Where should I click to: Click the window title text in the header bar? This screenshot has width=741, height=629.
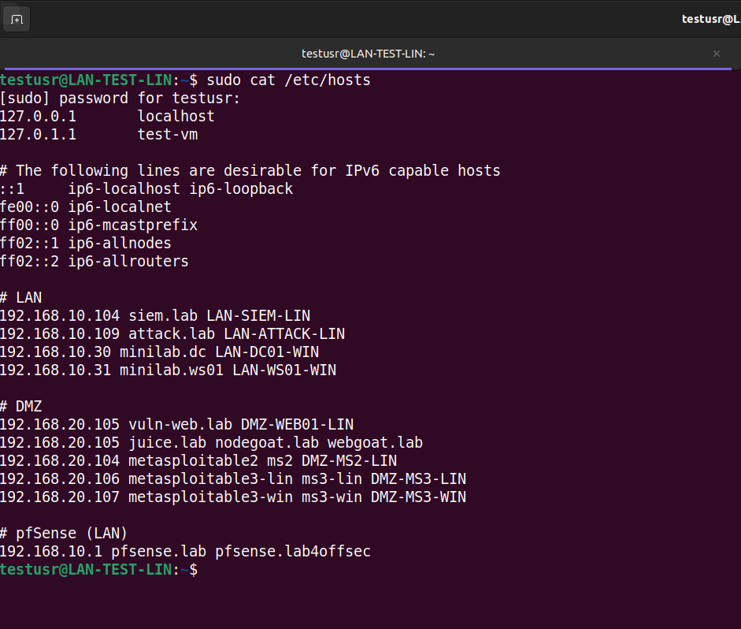[x=711, y=19]
